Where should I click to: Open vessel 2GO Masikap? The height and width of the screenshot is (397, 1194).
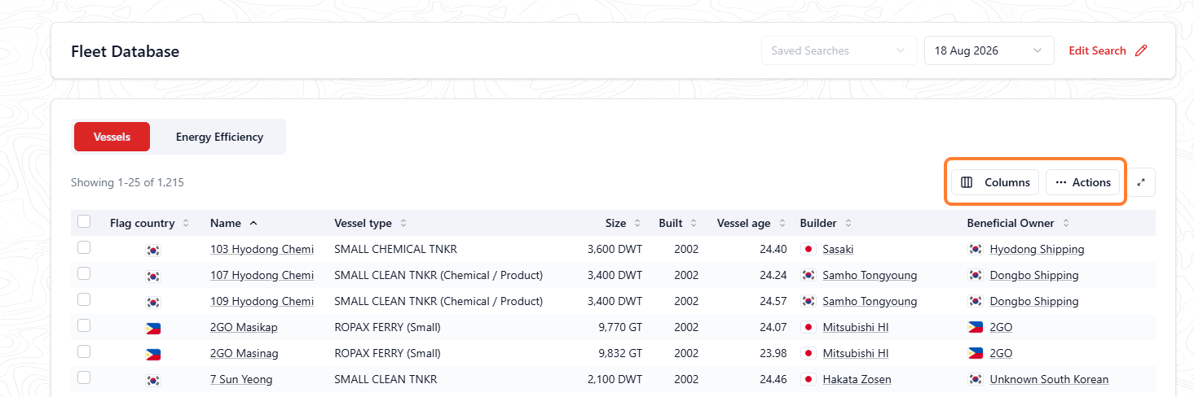[244, 327]
